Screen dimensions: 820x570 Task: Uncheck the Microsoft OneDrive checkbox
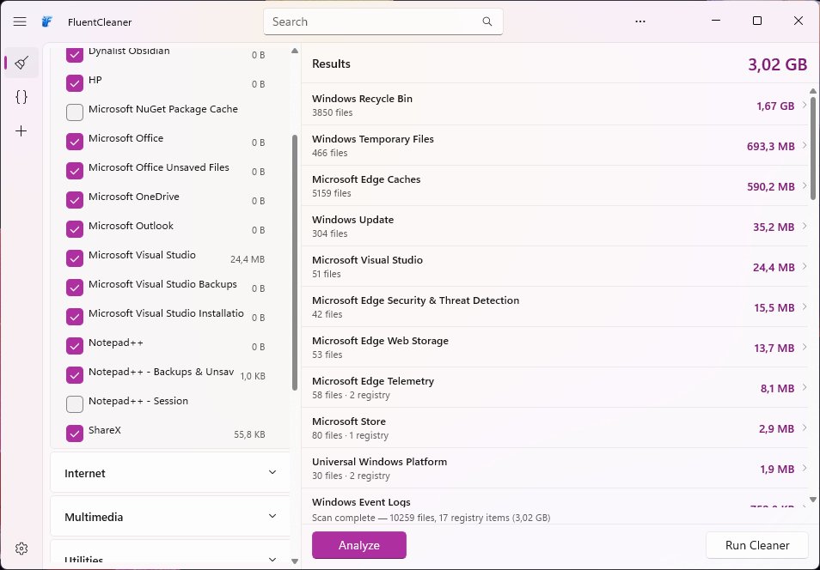click(x=75, y=200)
